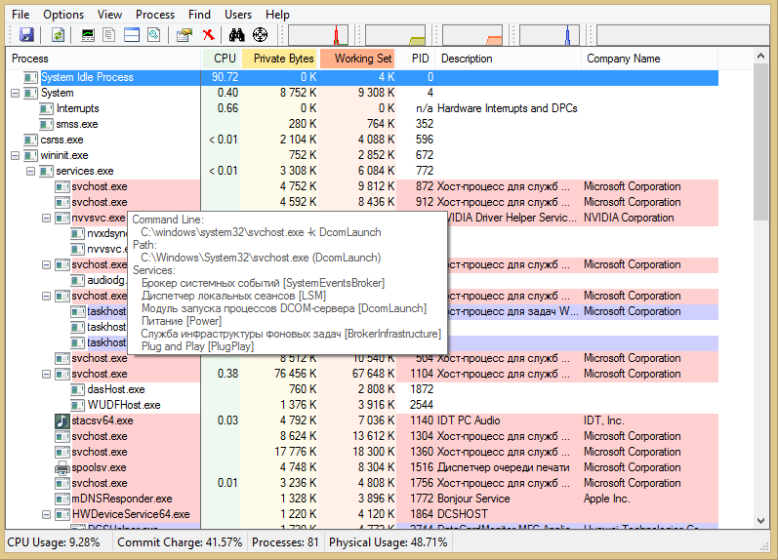Viewport: 778px width, 560px height.
Task: Click the Refresh Now toolbar icon
Action: [x=59, y=35]
